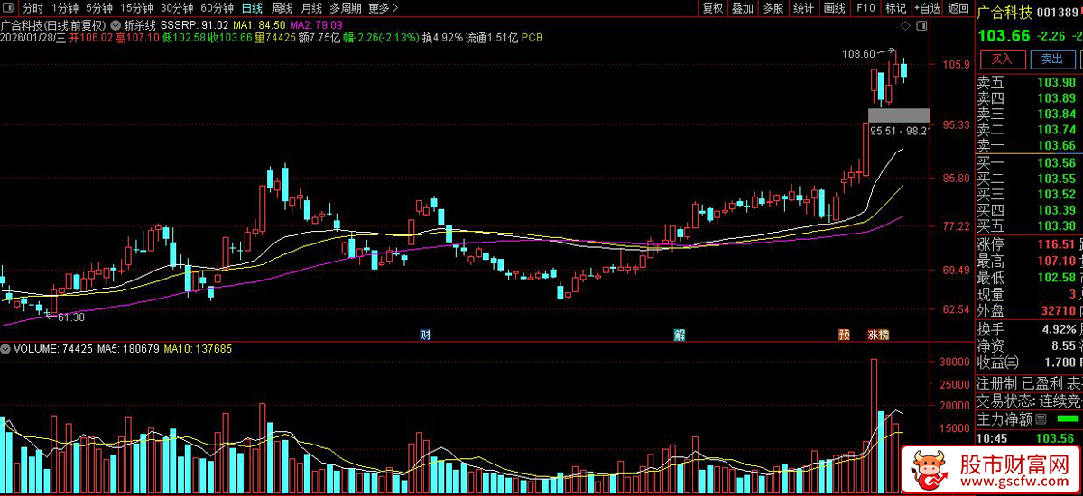Screen dimensions: 1083x496
Task: Open the F10 company info
Action: (x=865, y=8)
